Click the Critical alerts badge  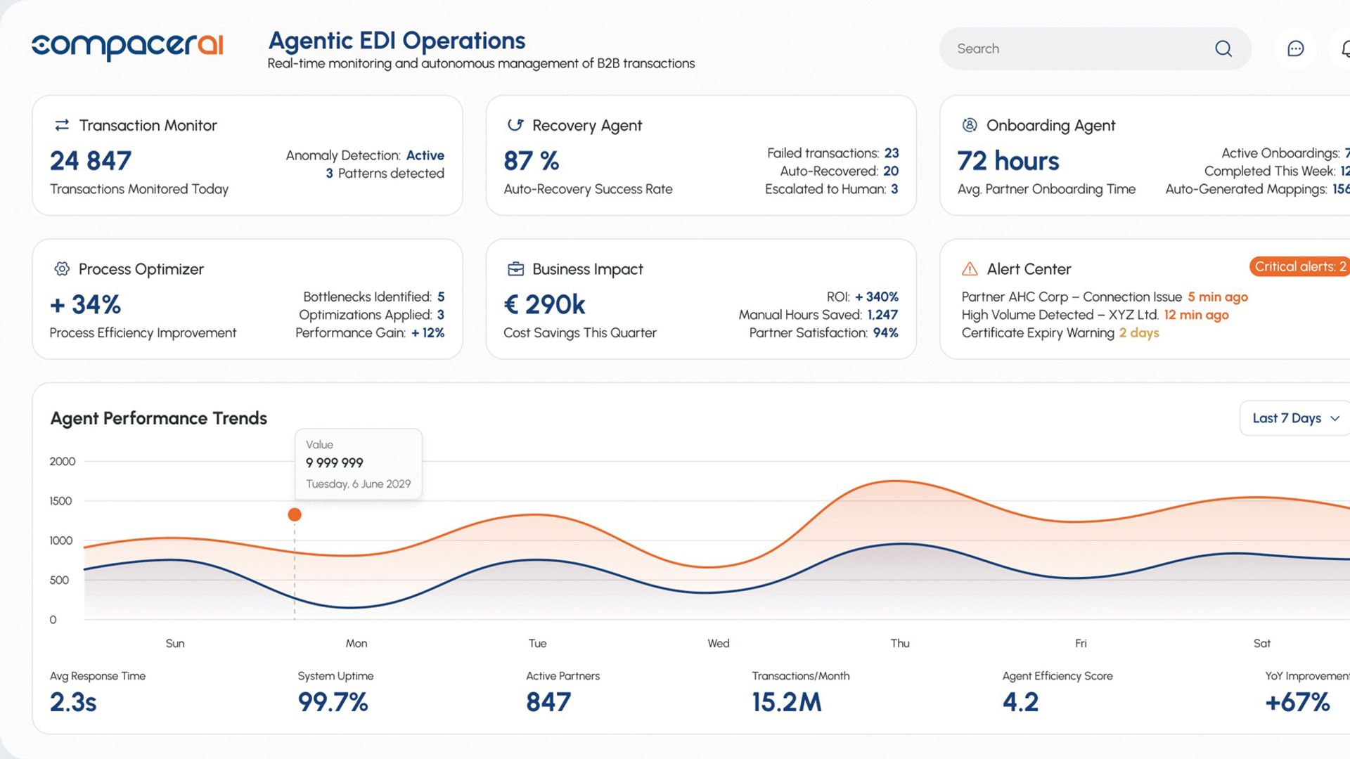(x=1299, y=266)
